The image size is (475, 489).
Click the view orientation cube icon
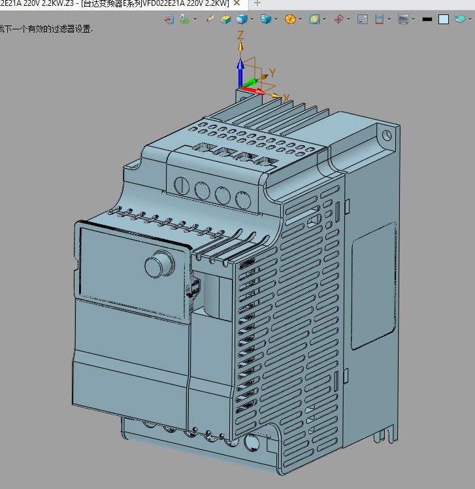click(265, 20)
